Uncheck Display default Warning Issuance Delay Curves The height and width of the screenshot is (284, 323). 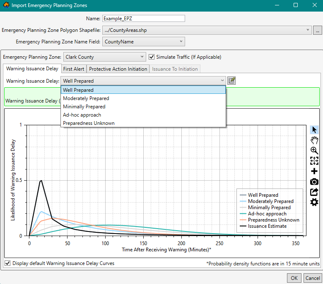pos(7,263)
